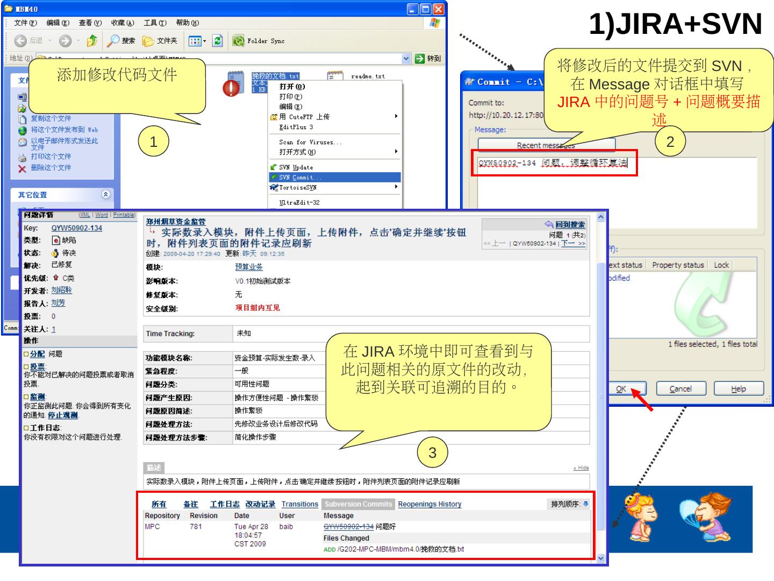Click the 转到 go button
Image resolution: width=774 pixels, height=581 pixels.
click(428, 58)
